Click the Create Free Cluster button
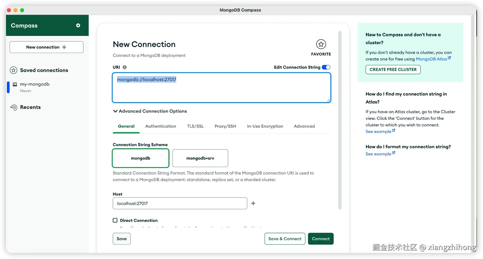483x259 pixels. (x=393, y=69)
